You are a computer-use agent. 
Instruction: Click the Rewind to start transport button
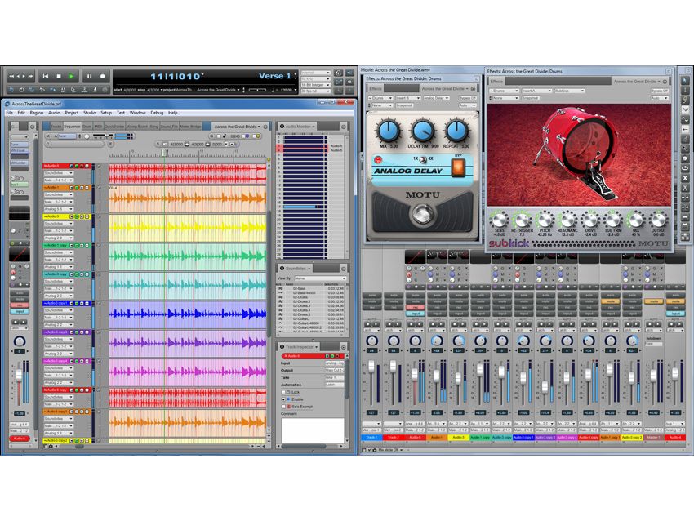coord(45,76)
